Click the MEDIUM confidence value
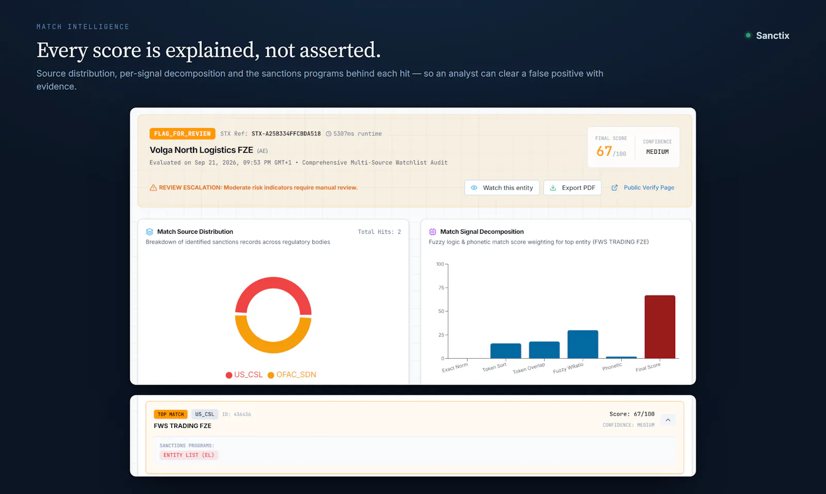The width and height of the screenshot is (826, 494). pyautogui.click(x=658, y=152)
